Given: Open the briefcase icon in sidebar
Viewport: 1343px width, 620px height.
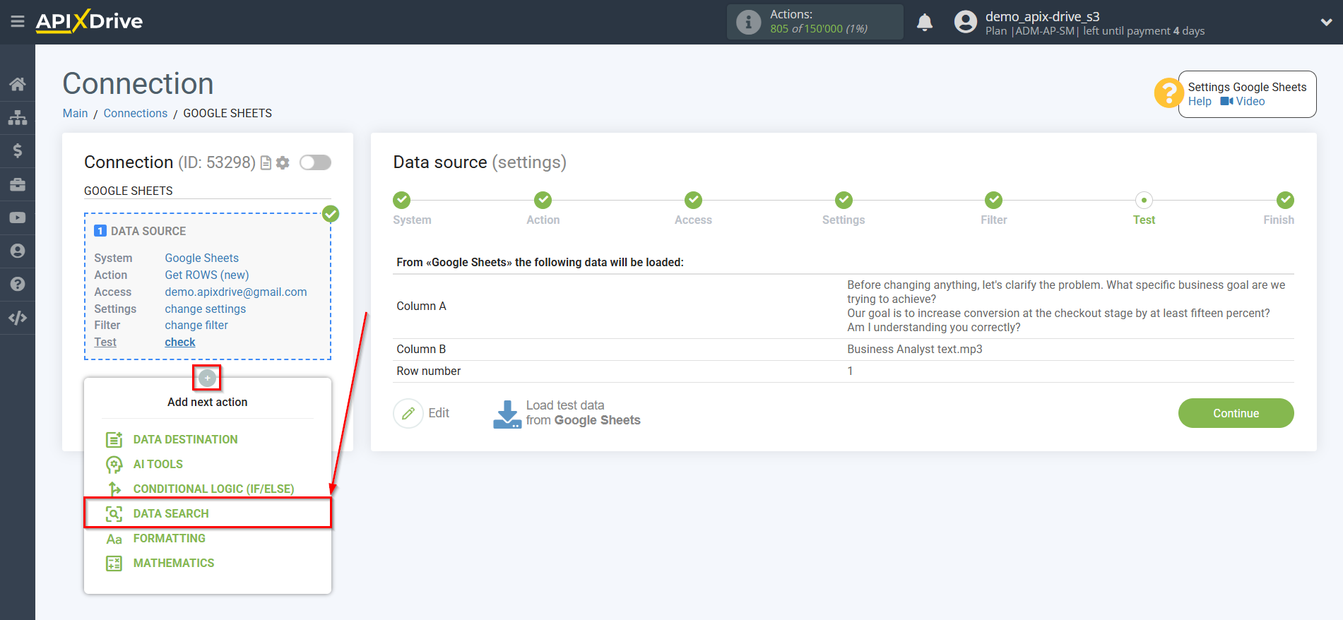Looking at the screenshot, I should click(x=18, y=184).
